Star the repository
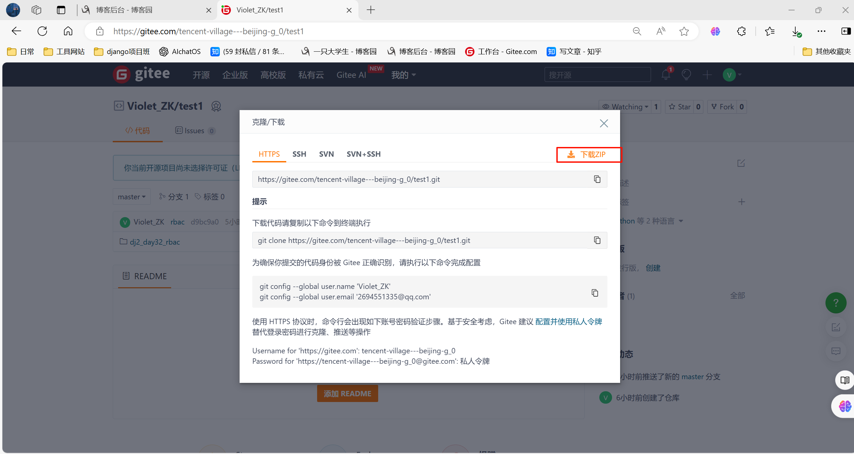Screen dimensions: 854x454 click(x=680, y=107)
